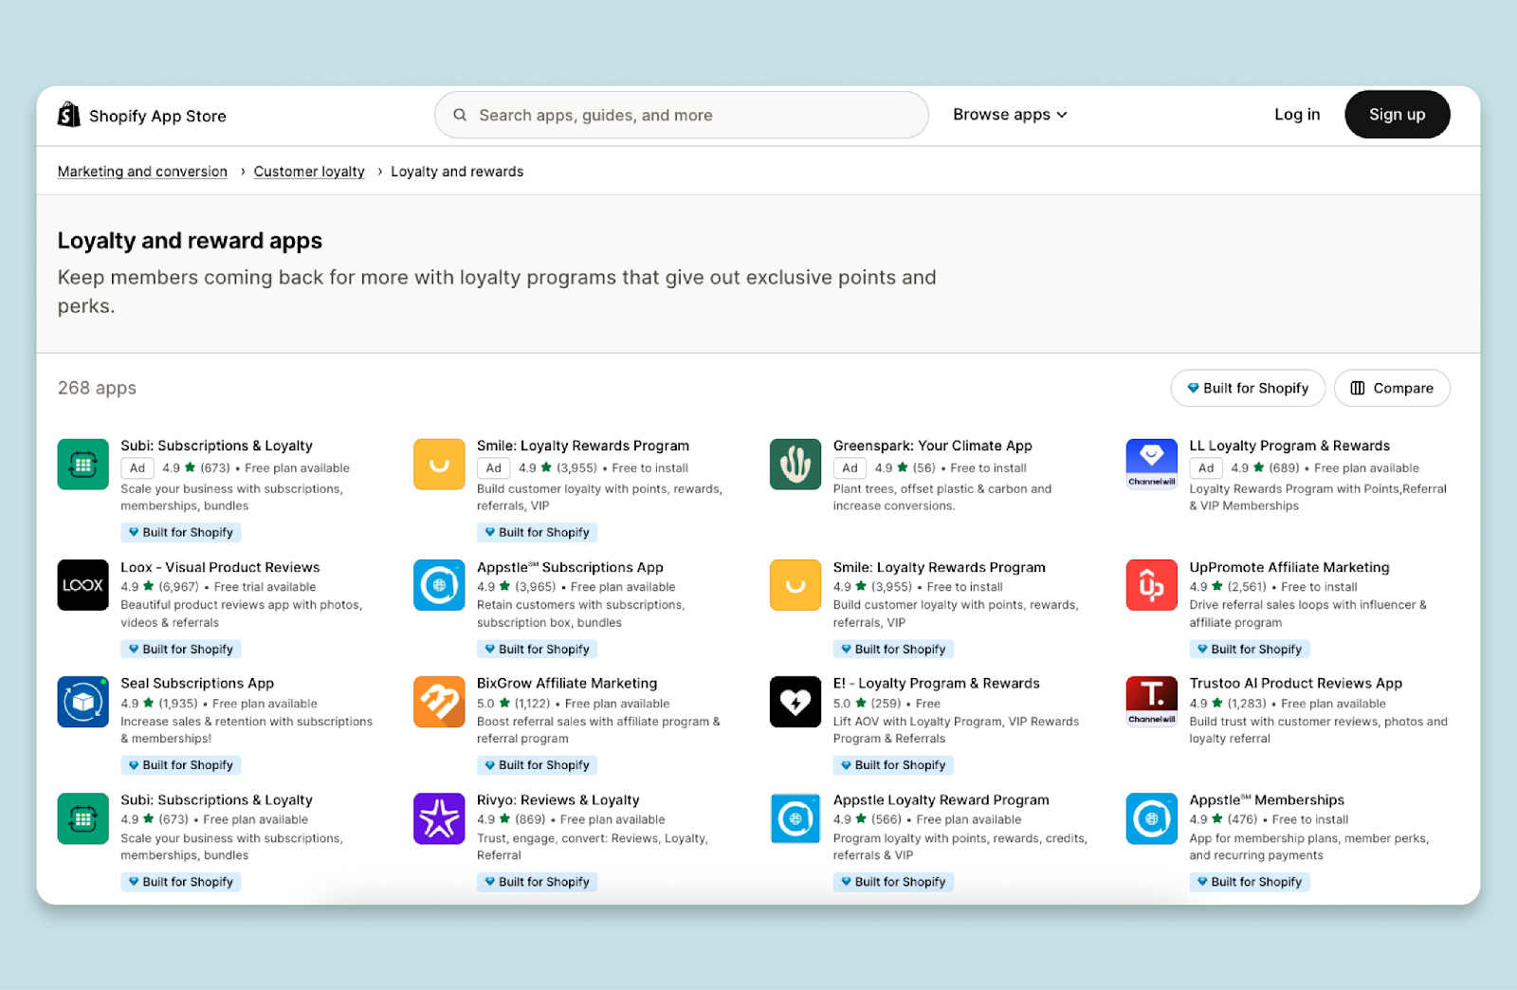Open Trustoo AI Product Reviews App title
This screenshot has width=1517, height=990.
click(x=1295, y=683)
